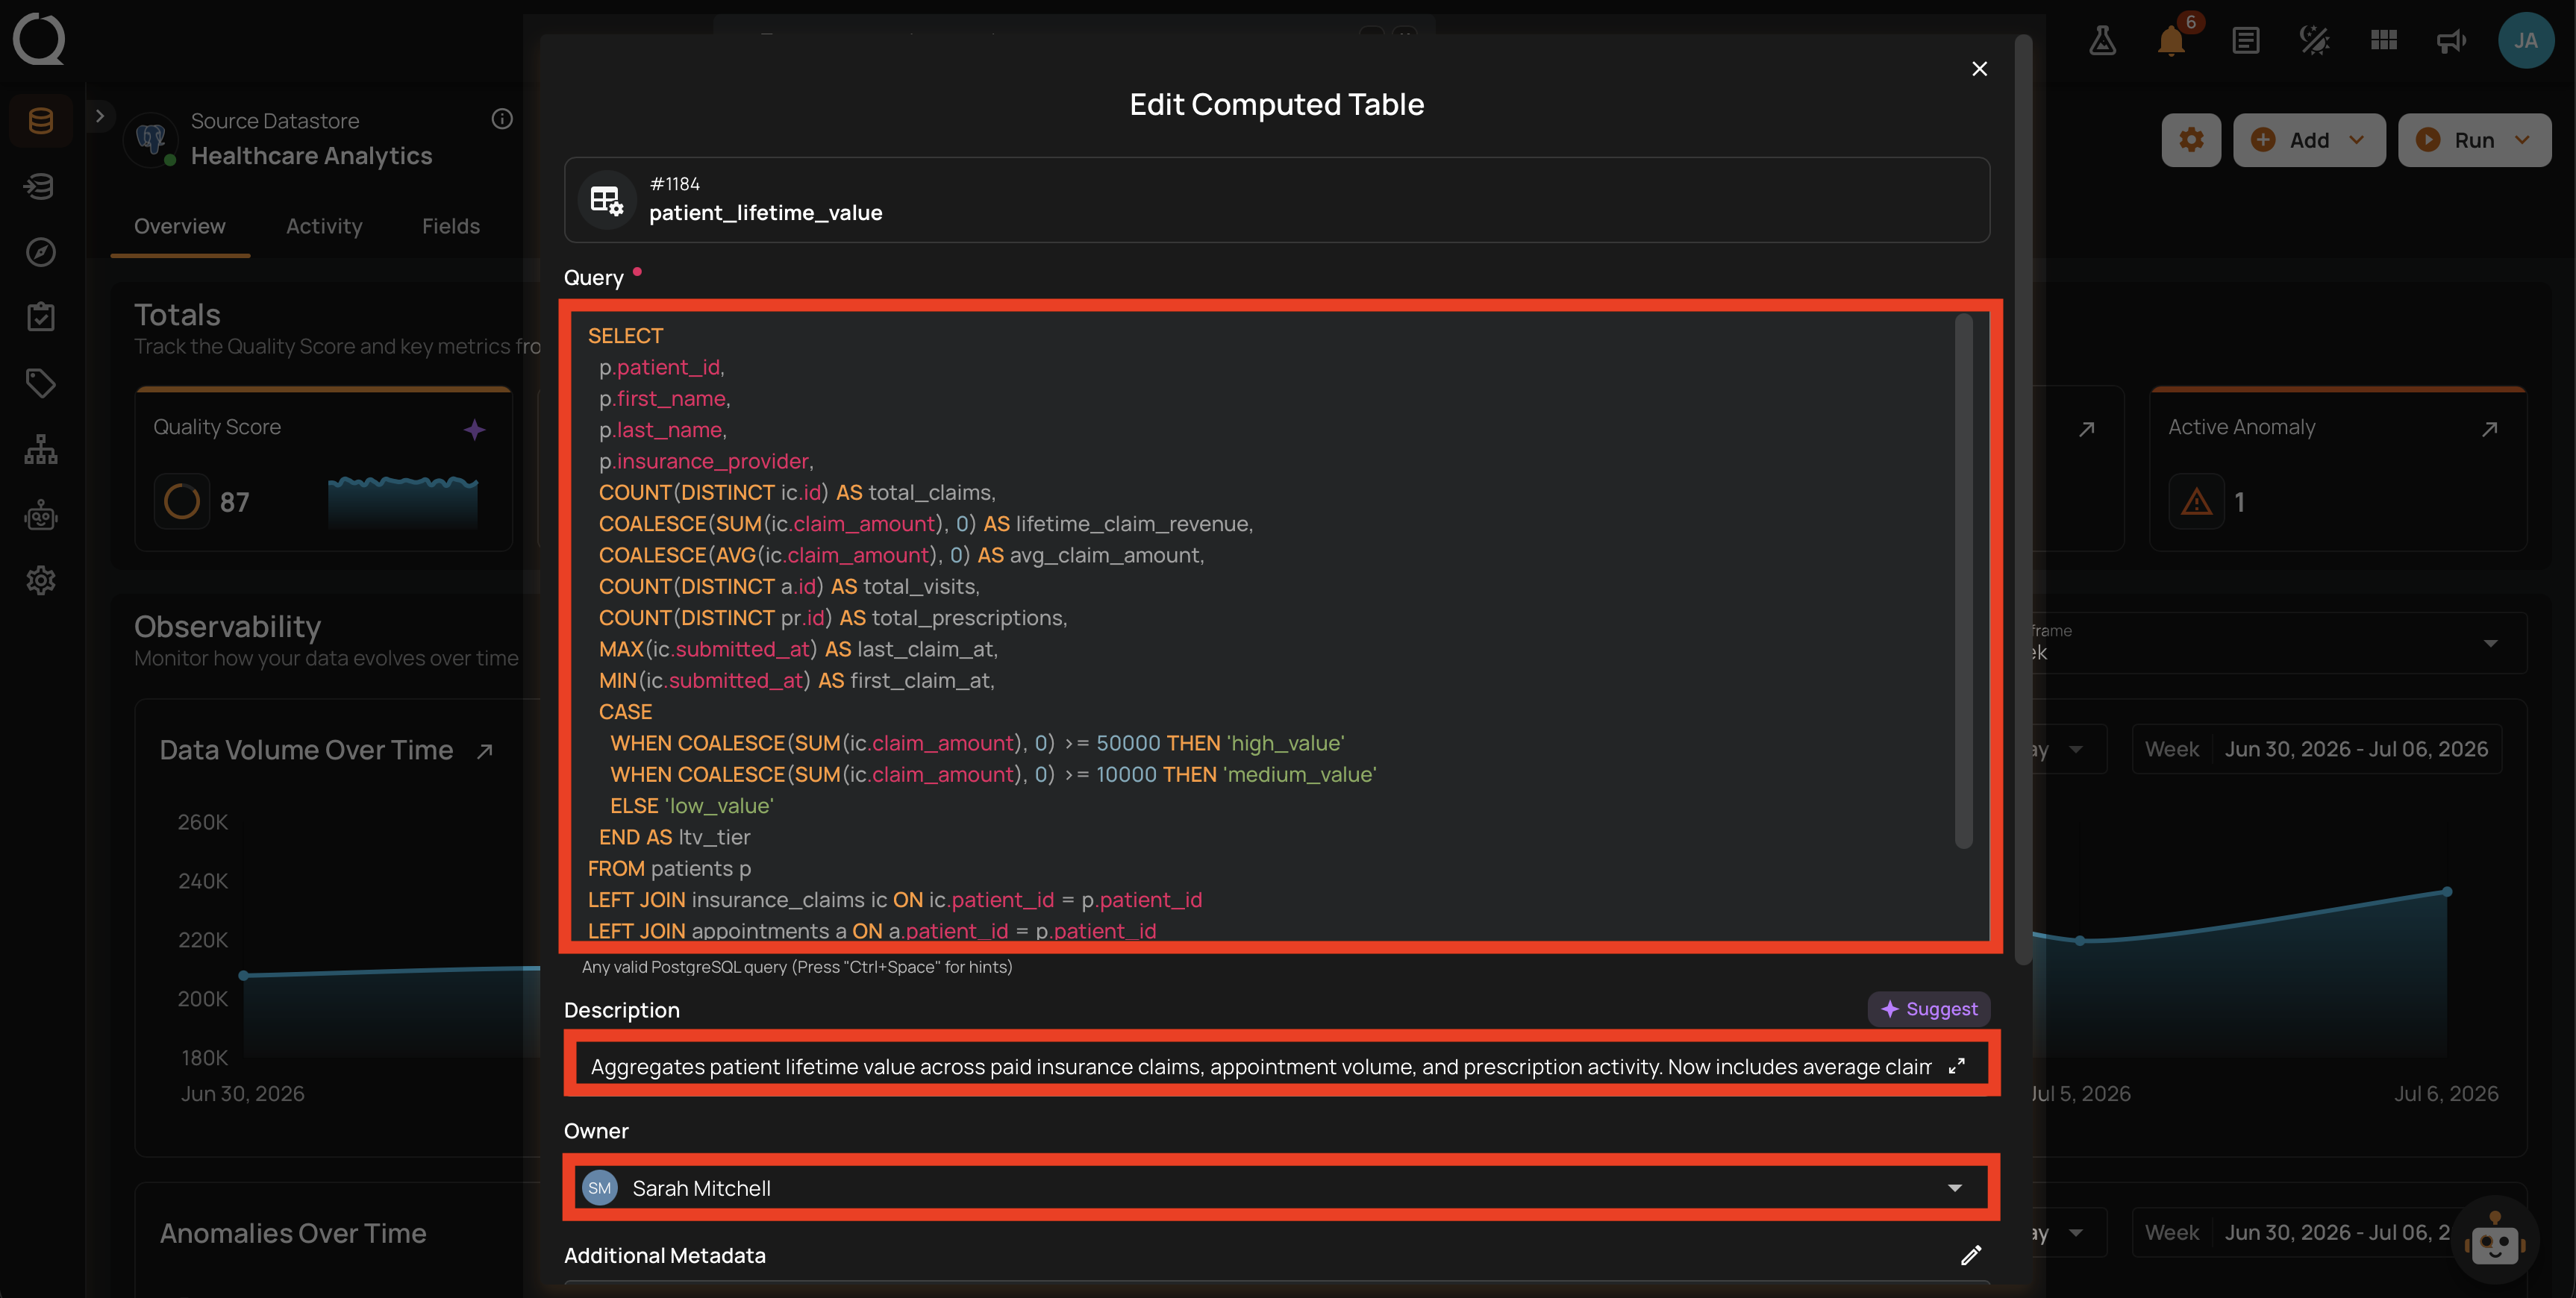
Task: Open notifications bell with 6 badge
Action: [x=2171, y=40]
